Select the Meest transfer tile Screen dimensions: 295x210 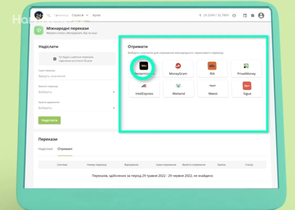coord(213,89)
